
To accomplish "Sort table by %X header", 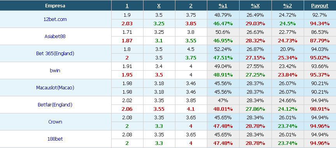I will coord(255,6).
